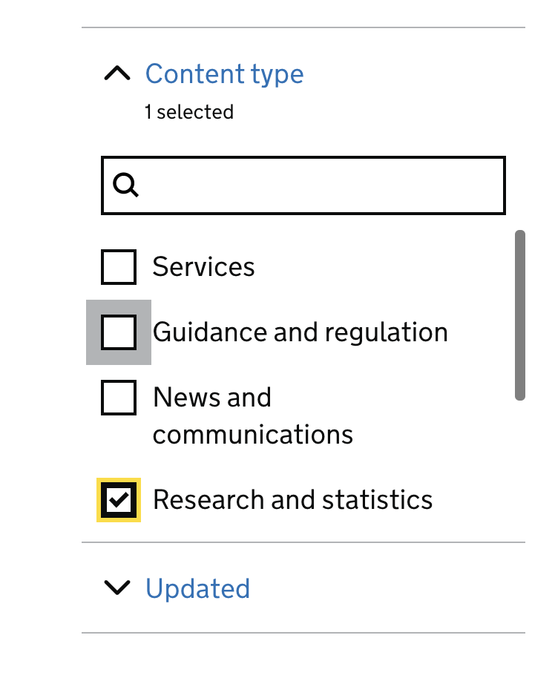Click the magnifying glass search icon

coord(126,184)
